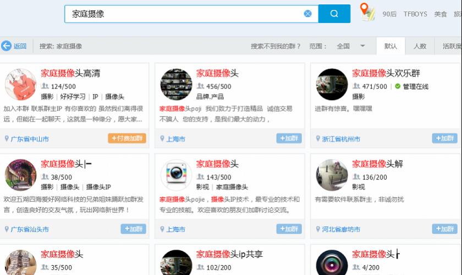Click +加群 on 家庭摄像头欢乐群 card
This screenshot has width=462, height=275.
point(444,138)
